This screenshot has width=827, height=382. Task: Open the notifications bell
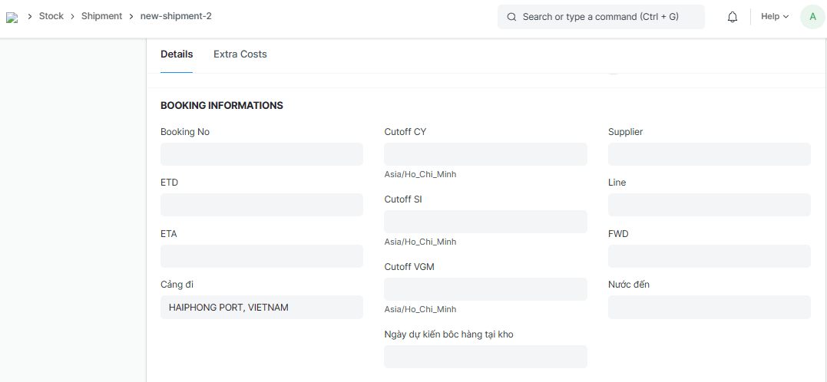(x=732, y=17)
